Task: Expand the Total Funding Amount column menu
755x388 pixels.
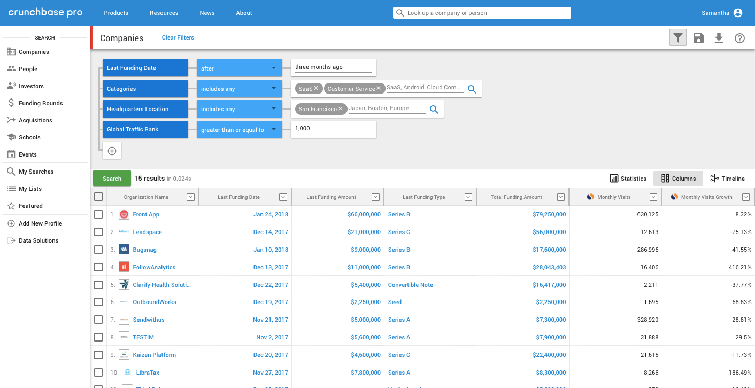Action: click(561, 197)
